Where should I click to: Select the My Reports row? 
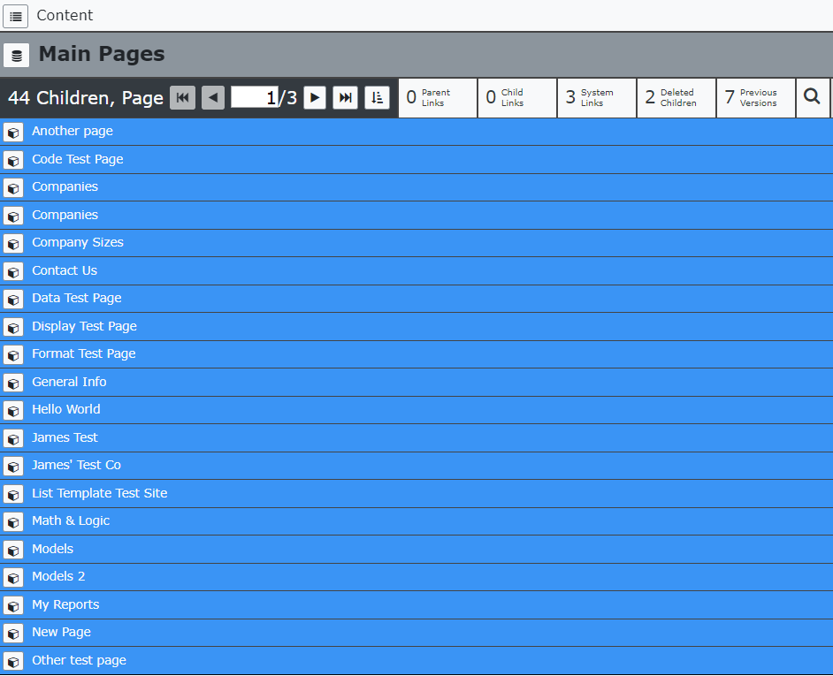point(416,604)
